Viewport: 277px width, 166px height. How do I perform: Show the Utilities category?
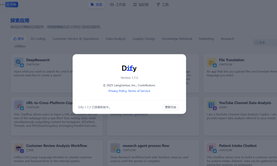coord(20,46)
